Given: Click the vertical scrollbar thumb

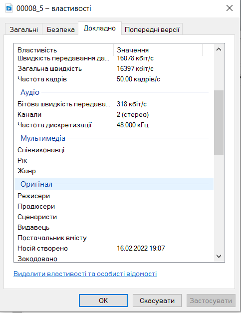Looking at the screenshot, I should 219,122.
